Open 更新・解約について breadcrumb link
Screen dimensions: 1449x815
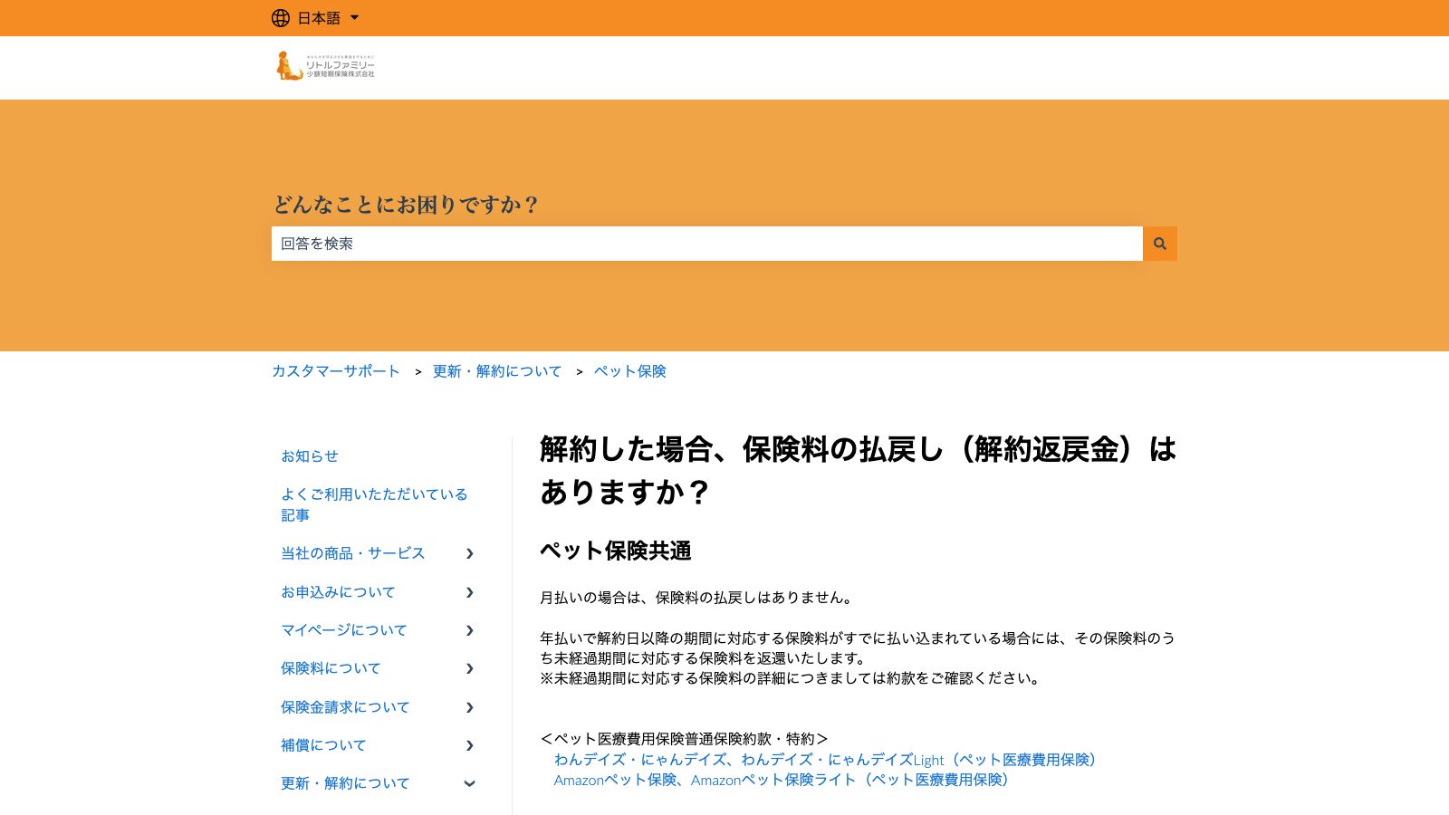tap(497, 371)
